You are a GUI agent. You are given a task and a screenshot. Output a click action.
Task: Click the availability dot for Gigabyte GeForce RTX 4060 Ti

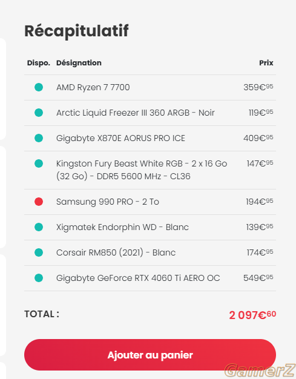[39, 278]
